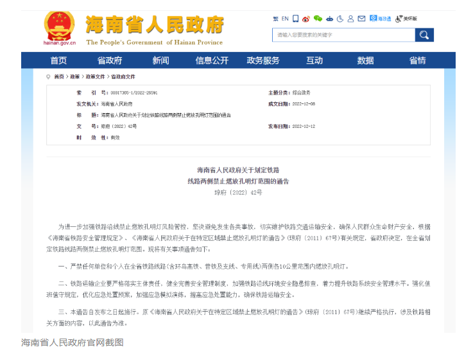Click the 成文日期 value 2022-12-08
The image size is (464, 354).
tap(304, 104)
